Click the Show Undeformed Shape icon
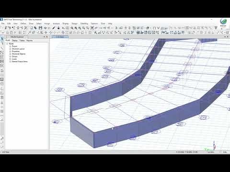Viewport: 230px width, 172px height. pyautogui.click(x=154, y=28)
